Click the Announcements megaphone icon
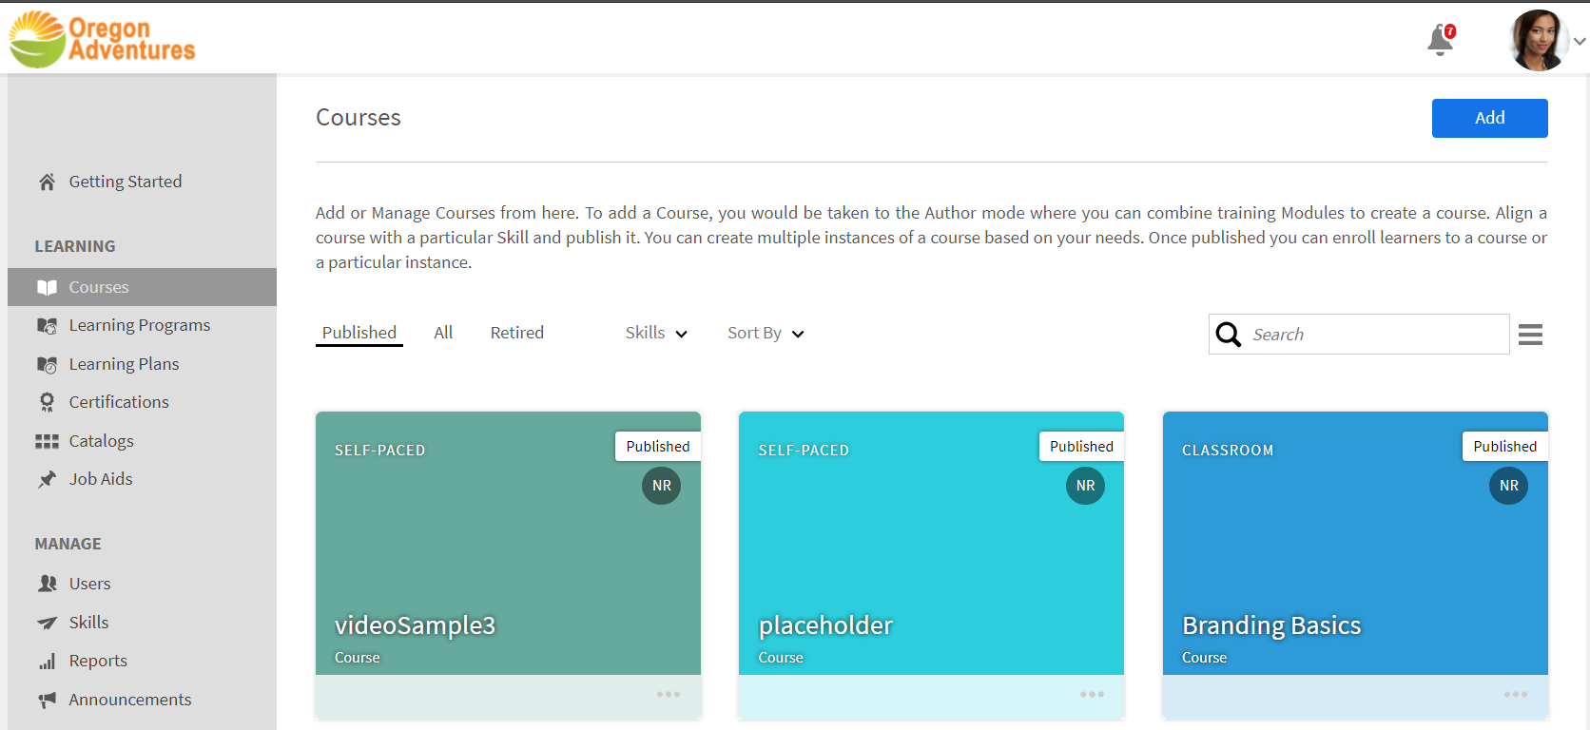The height and width of the screenshot is (730, 1590). [47, 700]
